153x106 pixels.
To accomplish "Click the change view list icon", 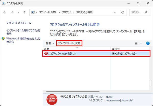I will 136,43.
